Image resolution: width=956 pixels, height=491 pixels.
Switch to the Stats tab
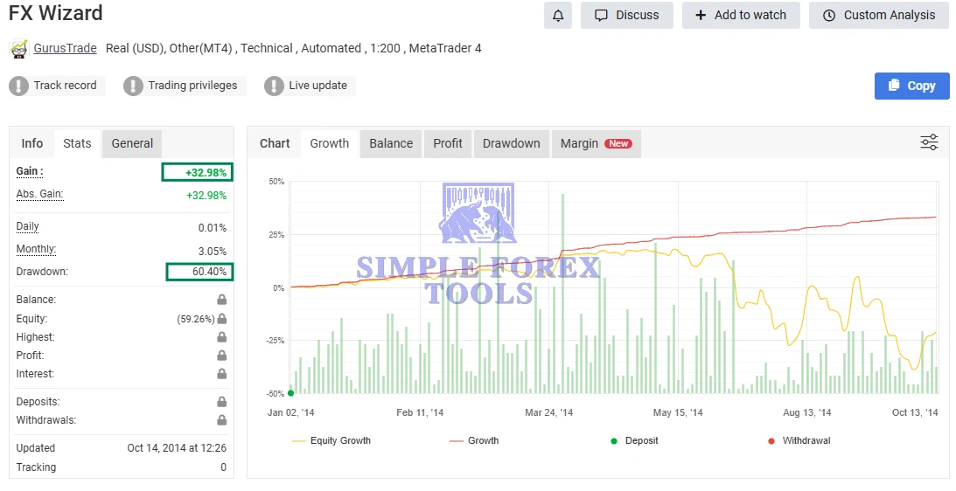78,143
